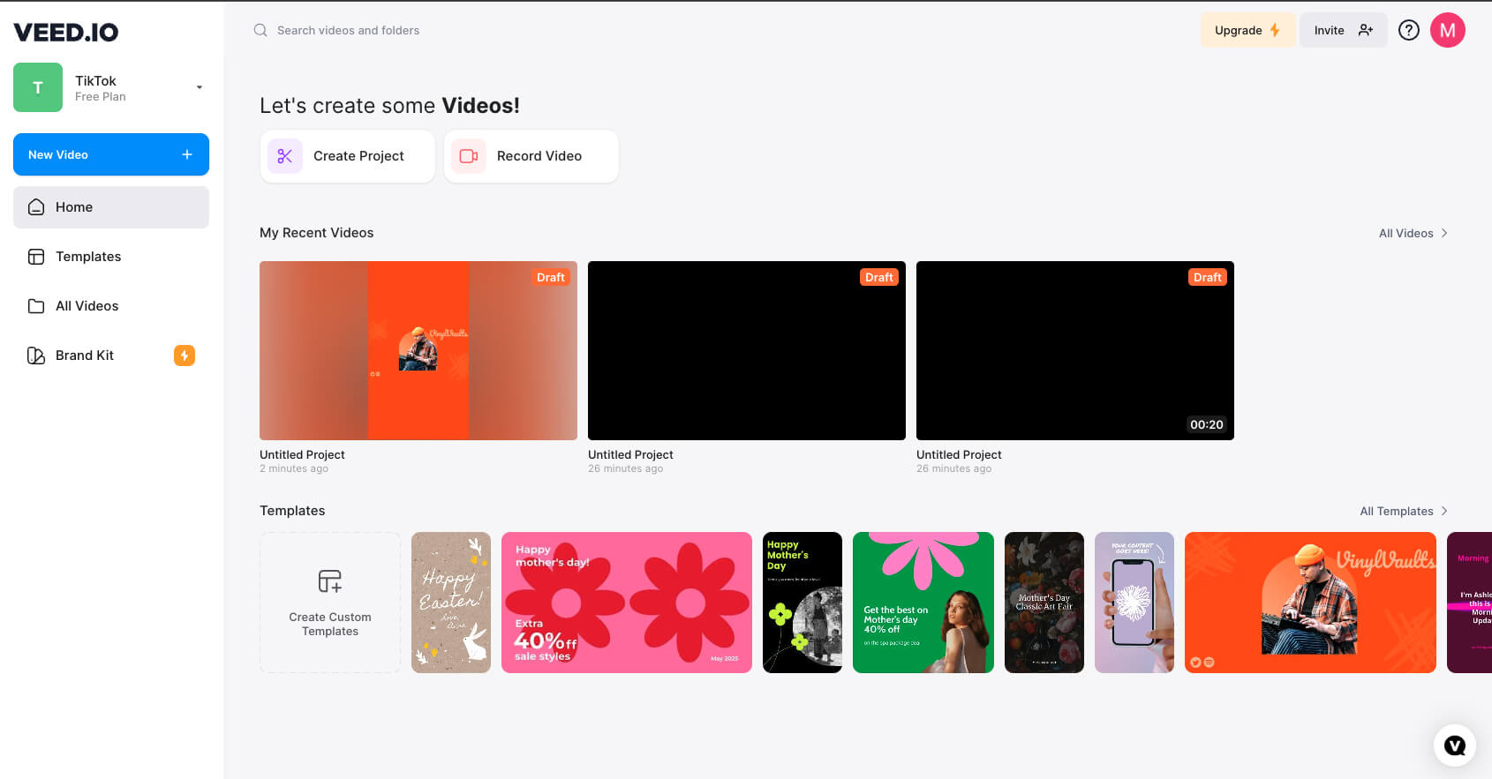Open the Home menu item

point(111,207)
